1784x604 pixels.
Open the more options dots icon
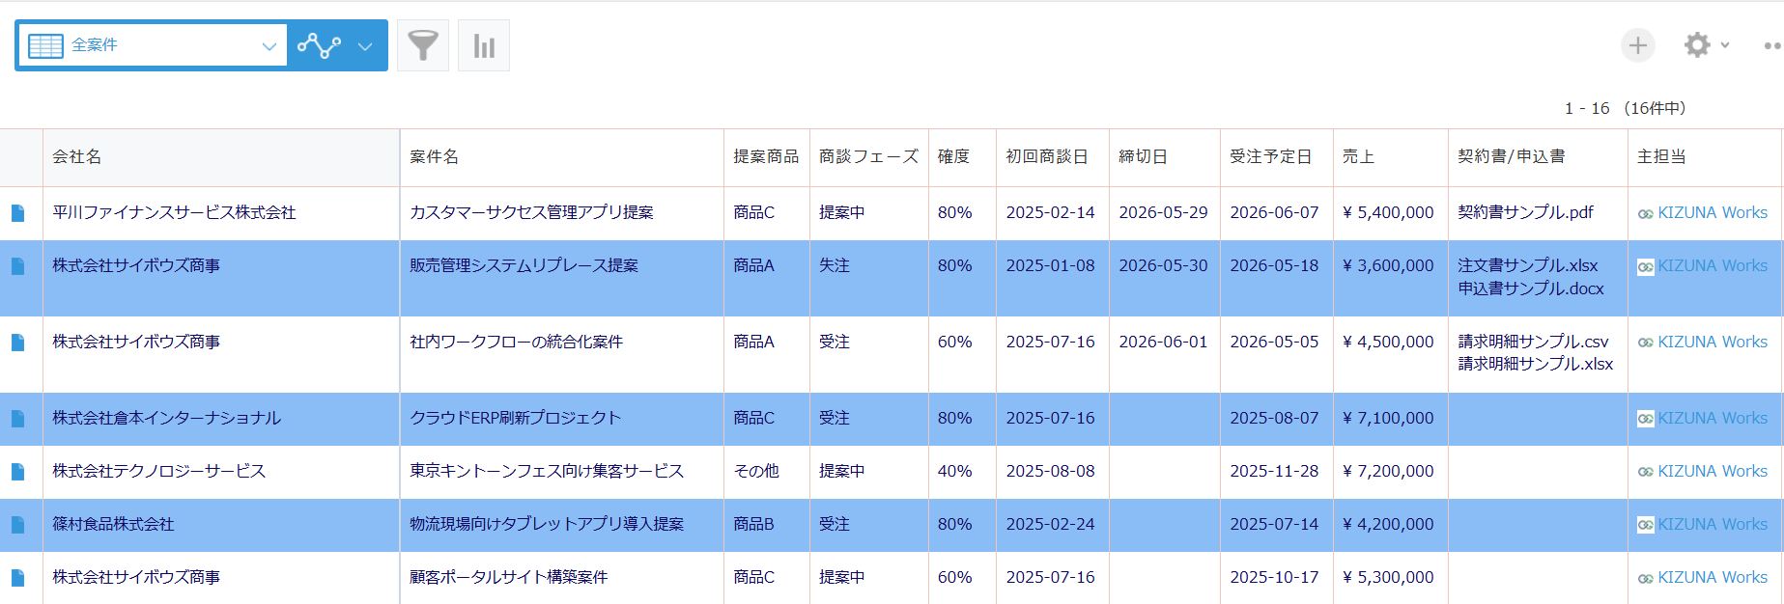click(x=1772, y=45)
